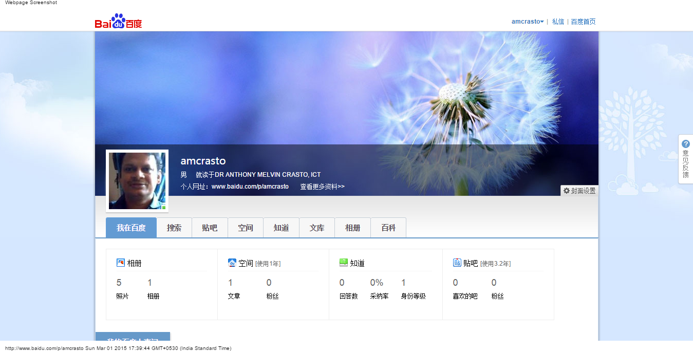
Task: Click the 知道 card icon
Action: 344,263
